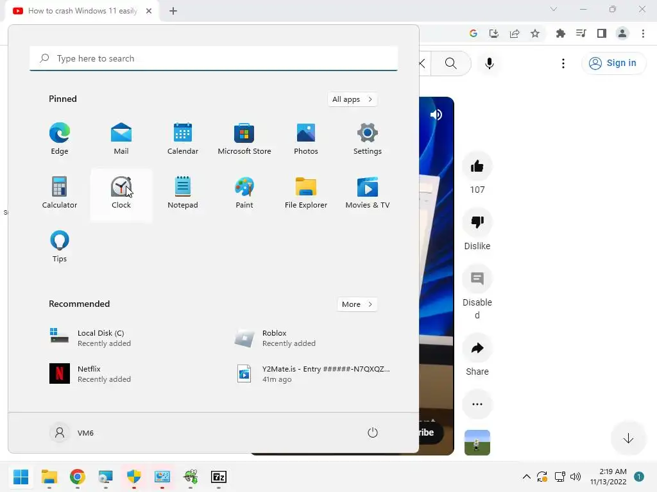Go to next Short with down arrow
This screenshot has height=492, width=657.
(628, 438)
